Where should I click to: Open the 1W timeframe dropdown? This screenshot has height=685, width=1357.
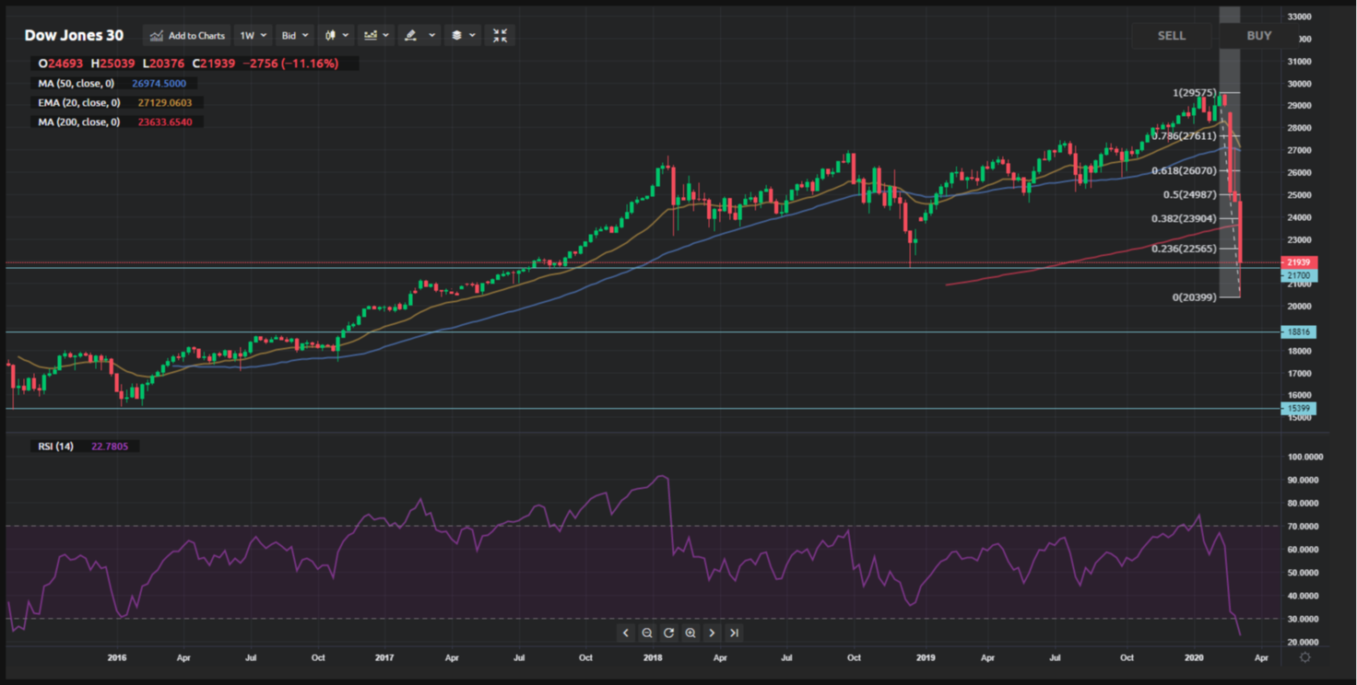click(x=254, y=36)
